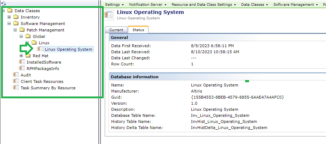Click the Patch Management folder icon
This screenshot has width=326, height=144.
(22, 30)
